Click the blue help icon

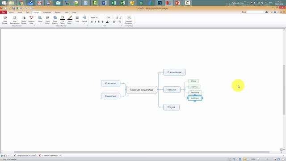(x=275, y=12)
